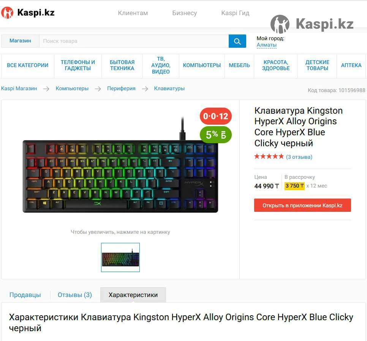Select the keyboard thumbnail image
Screen dimensions: 367x341
pos(120,257)
